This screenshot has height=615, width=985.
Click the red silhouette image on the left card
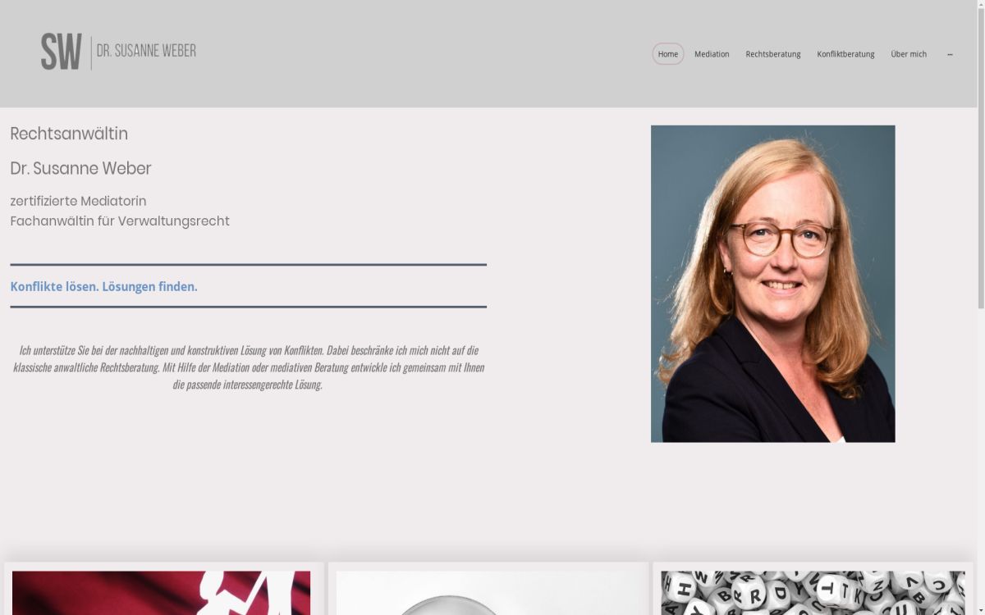pyautogui.click(x=162, y=593)
